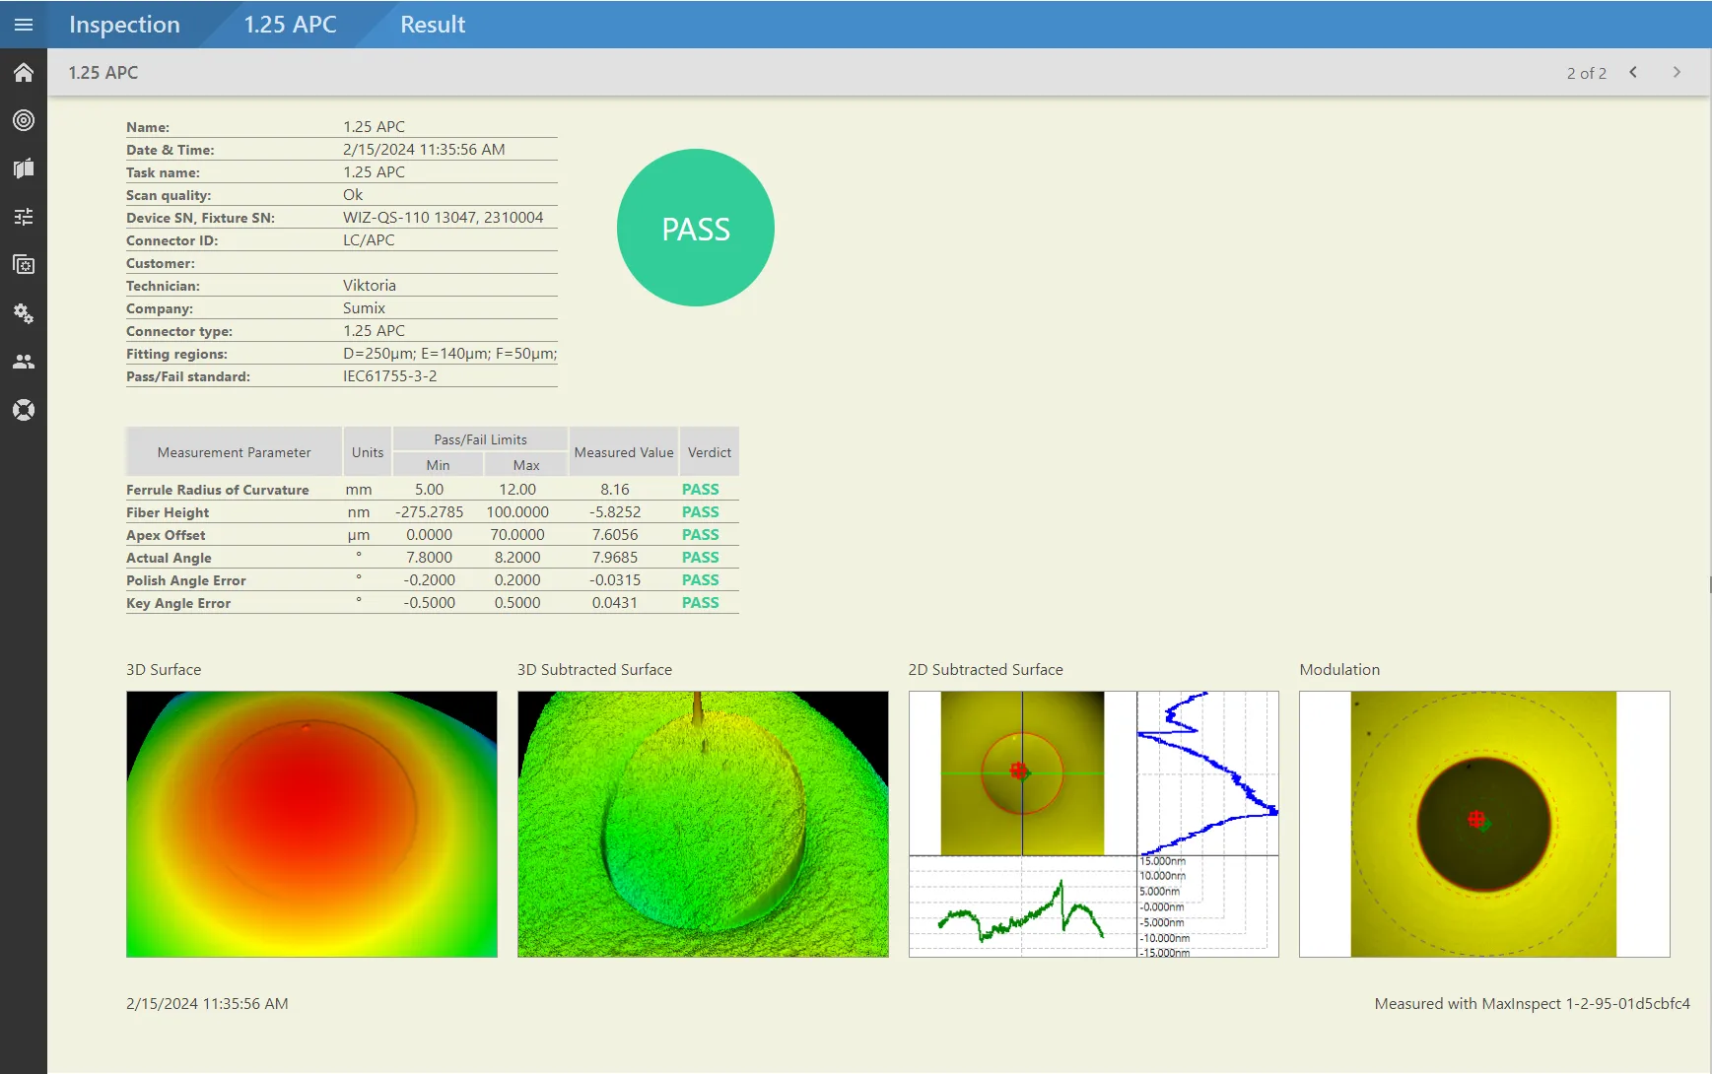Open the measurement settings sliders icon

pyautogui.click(x=24, y=217)
